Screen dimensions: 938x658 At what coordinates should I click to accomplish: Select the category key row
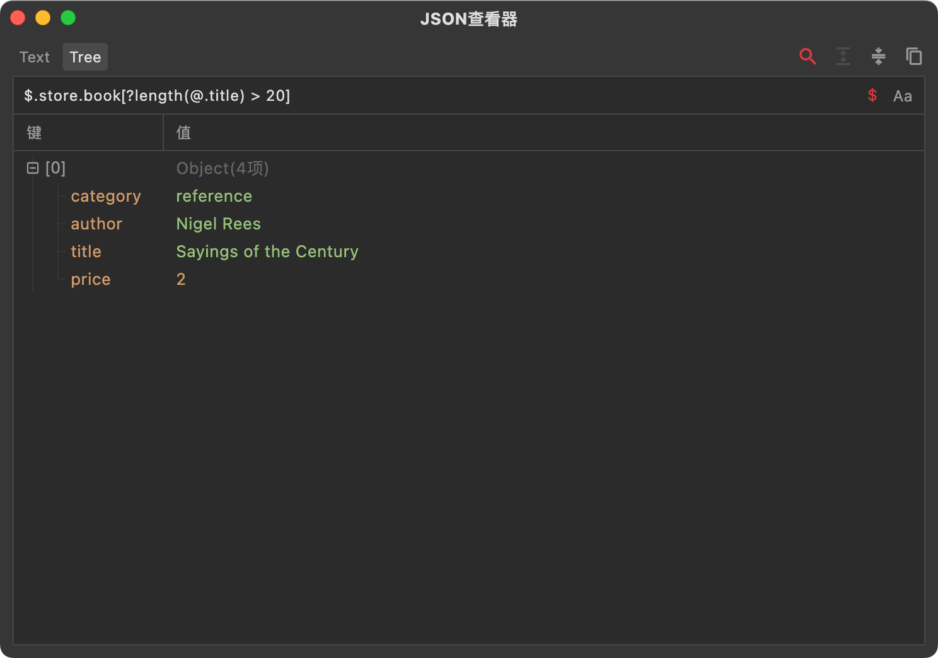coord(106,196)
